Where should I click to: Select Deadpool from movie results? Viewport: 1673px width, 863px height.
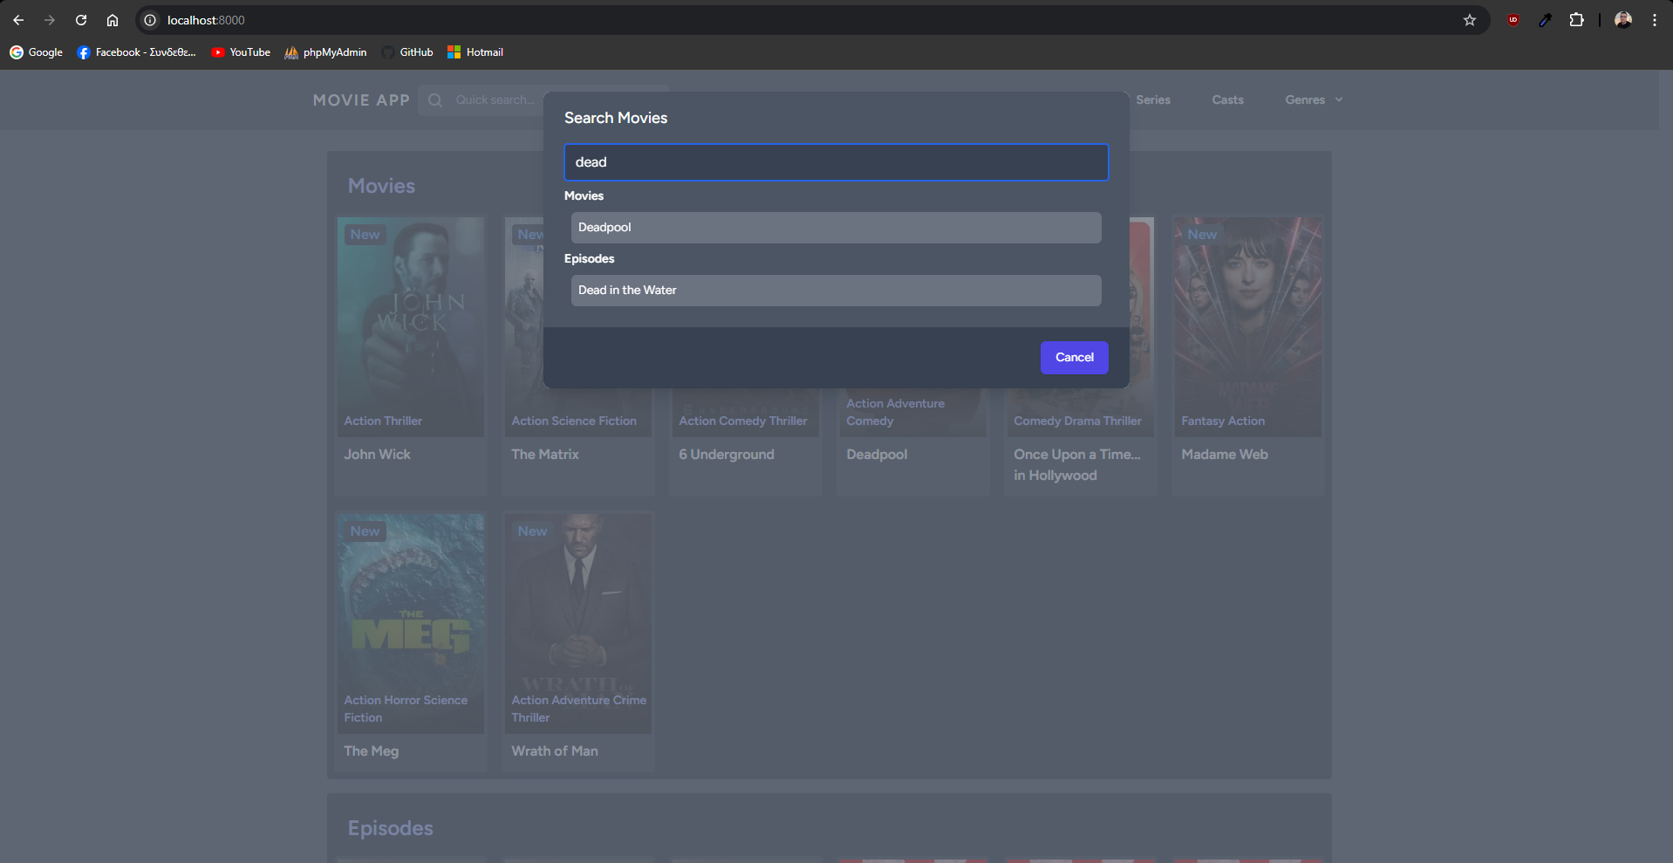coord(836,228)
